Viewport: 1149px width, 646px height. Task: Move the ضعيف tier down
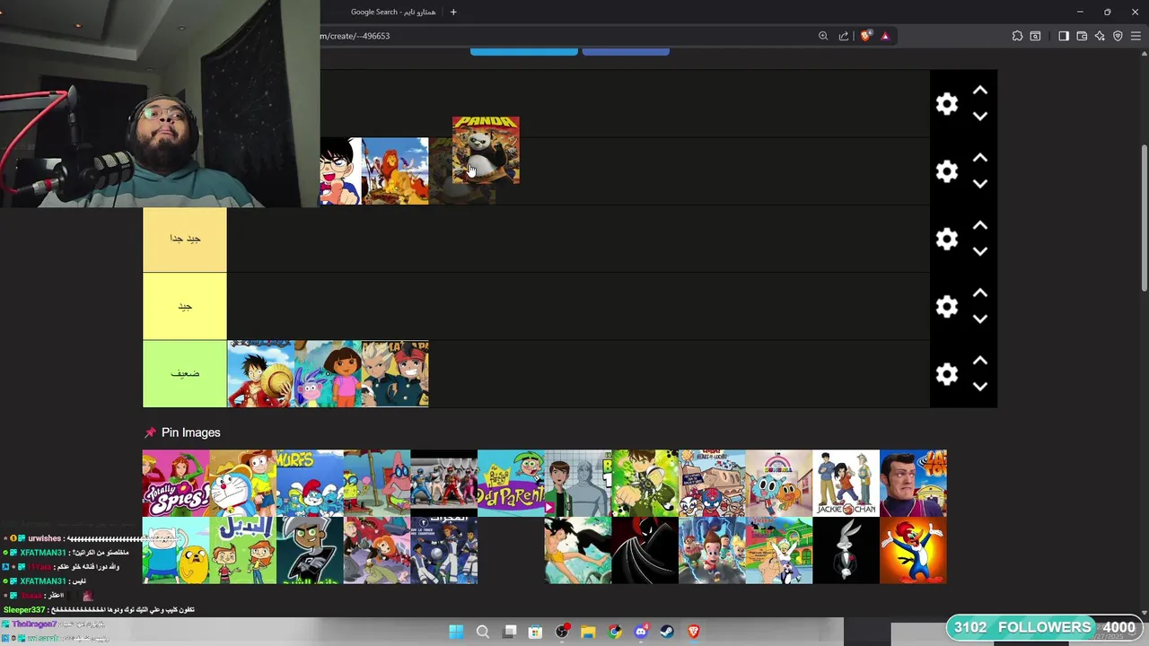coord(980,387)
